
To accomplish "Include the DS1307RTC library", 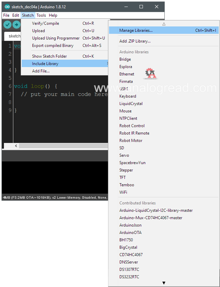I will coord(164,269).
